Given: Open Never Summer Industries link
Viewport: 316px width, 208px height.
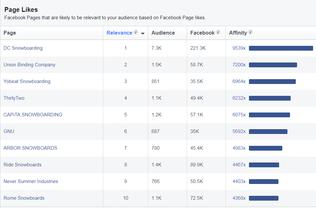Looking at the screenshot, I should (30, 181).
